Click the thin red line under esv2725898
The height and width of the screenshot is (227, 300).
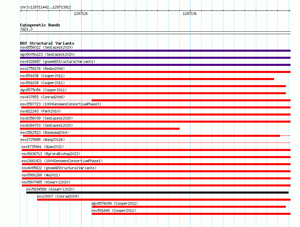click(x=155, y=143)
